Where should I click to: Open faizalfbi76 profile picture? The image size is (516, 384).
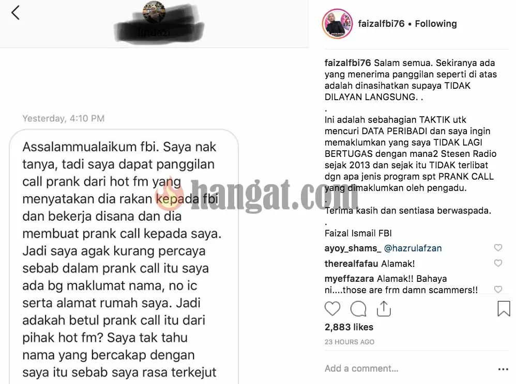click(x=337, y=24)
